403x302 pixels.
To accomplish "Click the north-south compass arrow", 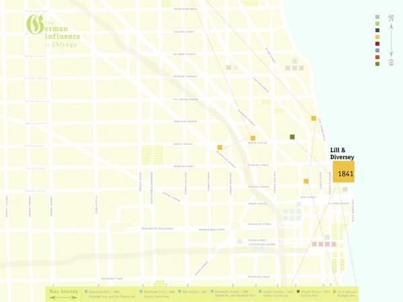I will click(391, 40).
